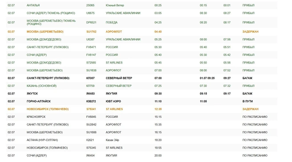Select expected time 01.07 09:25
The image size is (292, 162).
click(x=207, y=78)
